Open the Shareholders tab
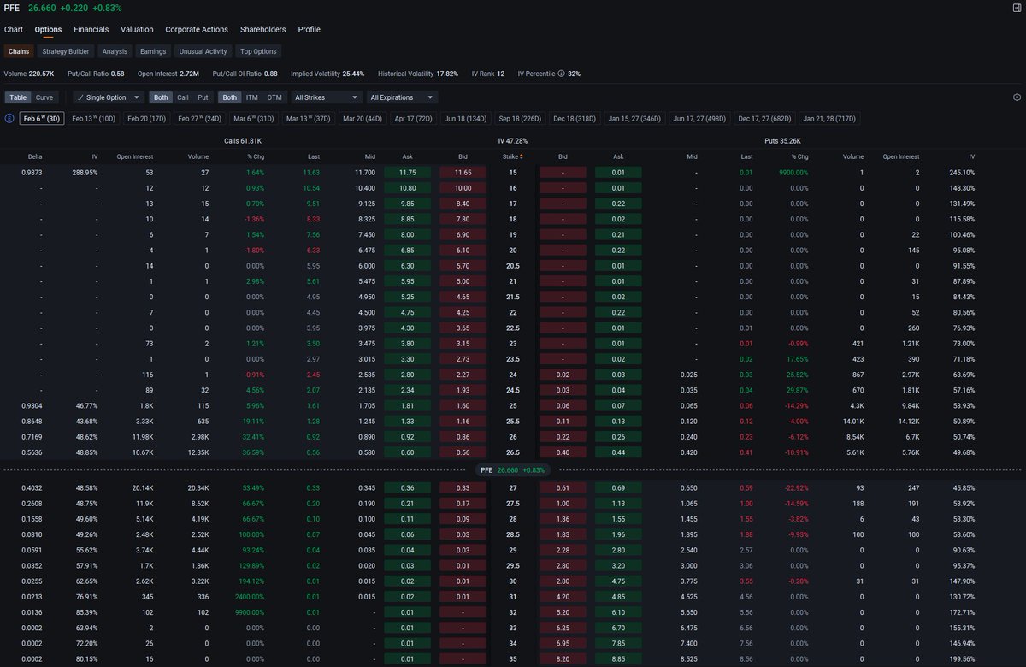Viewport: 1026px width, 667px height. point(263,29)
